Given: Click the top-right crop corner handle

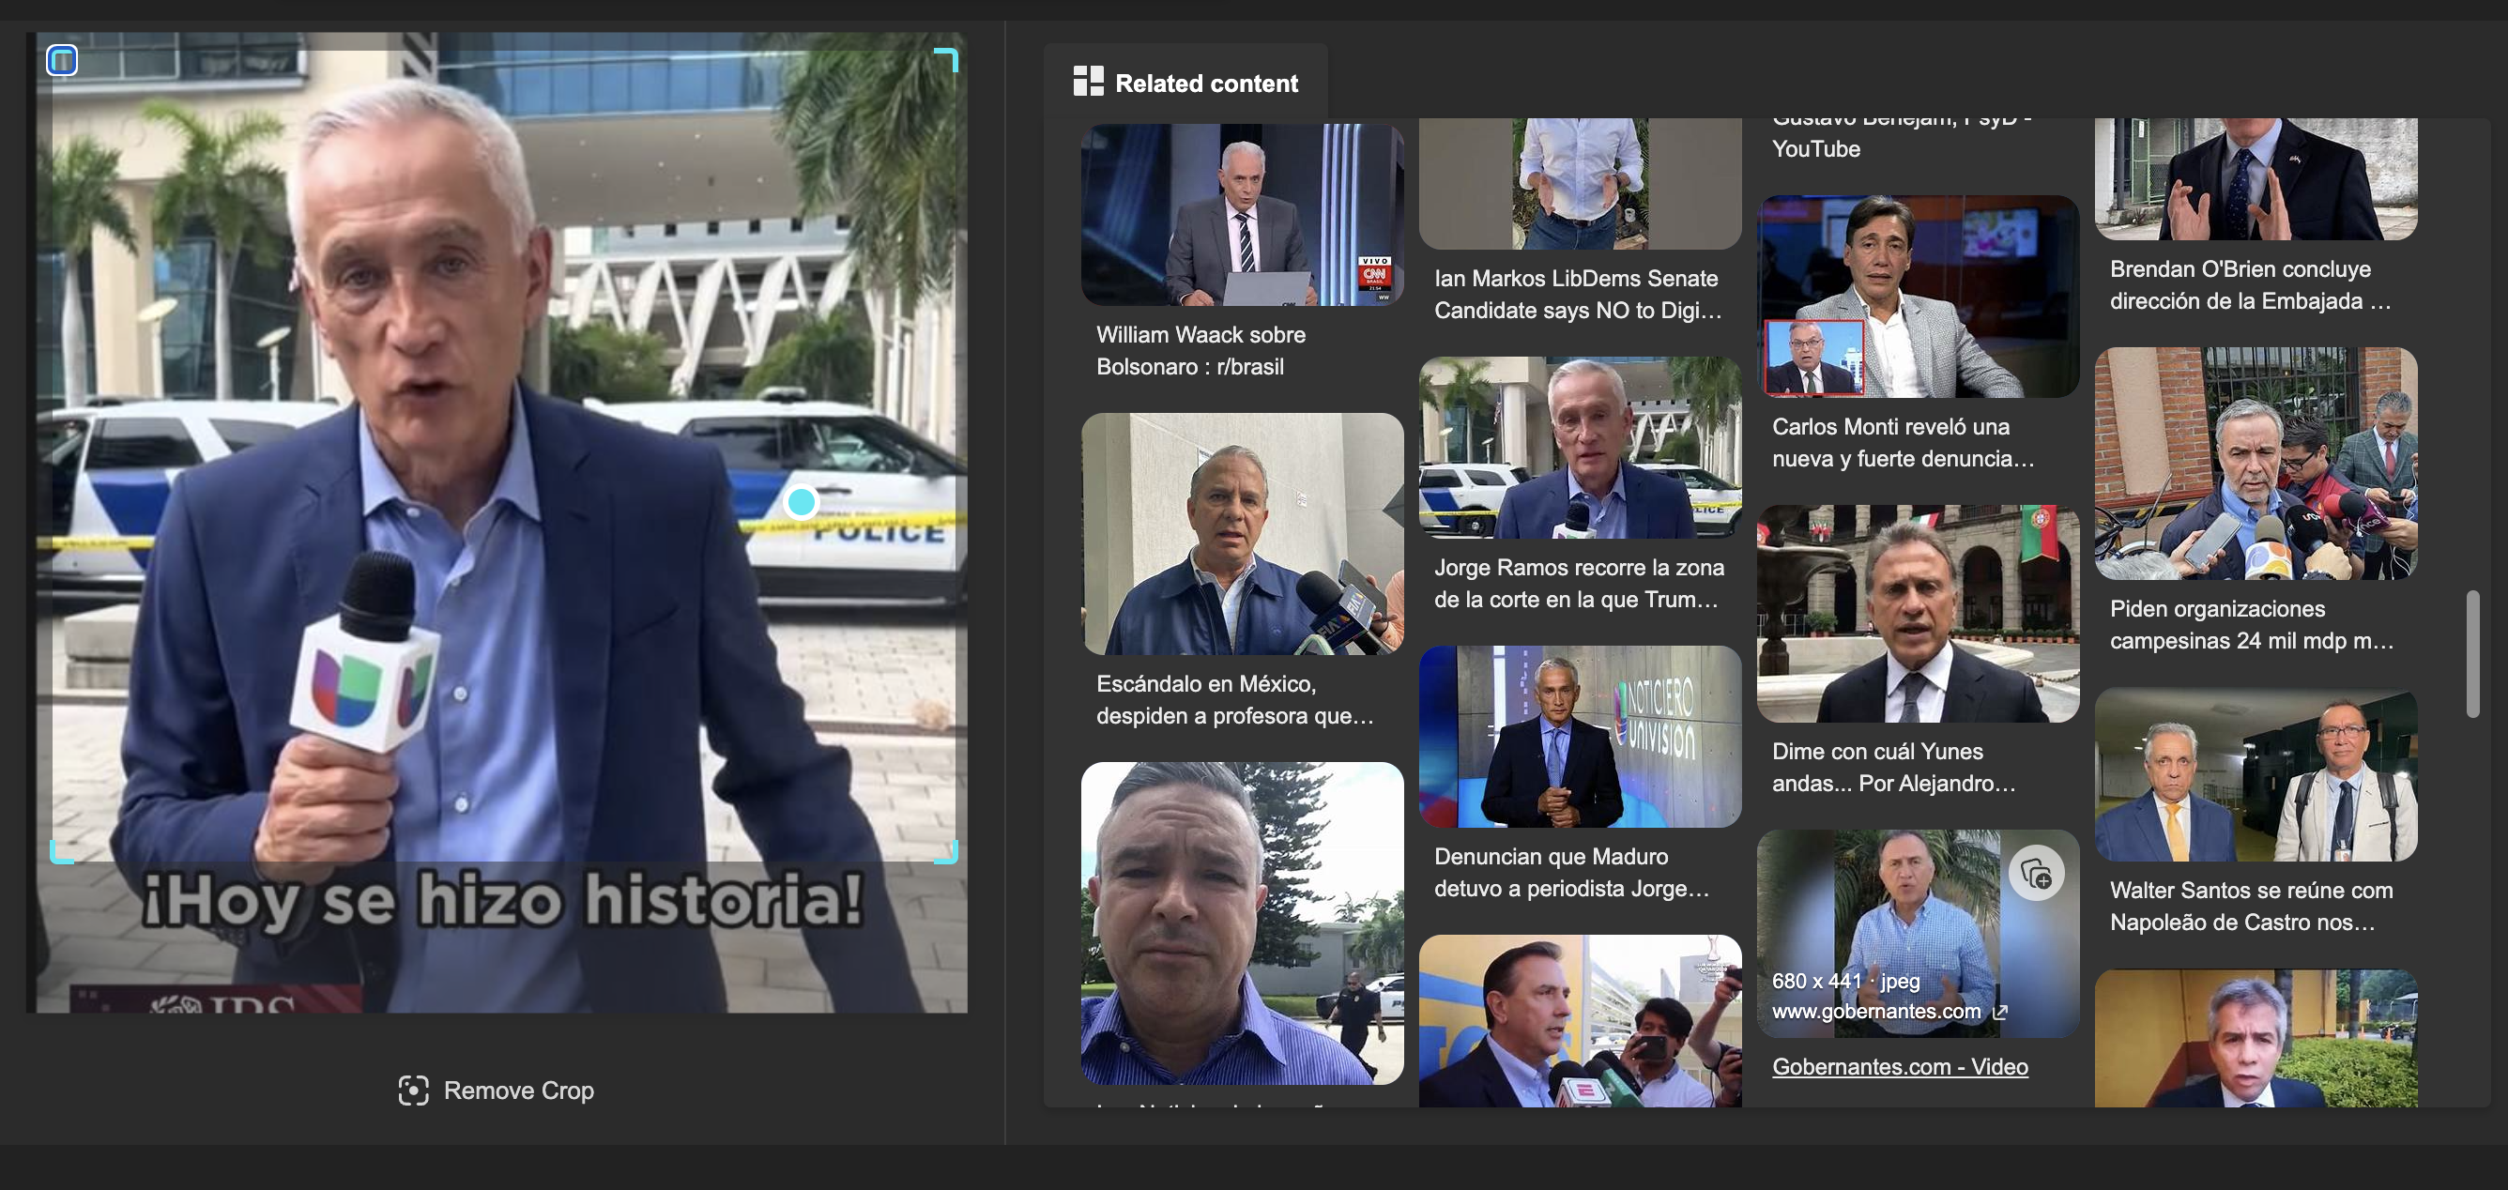Looking at the screenshot, I should coord(947,58).
